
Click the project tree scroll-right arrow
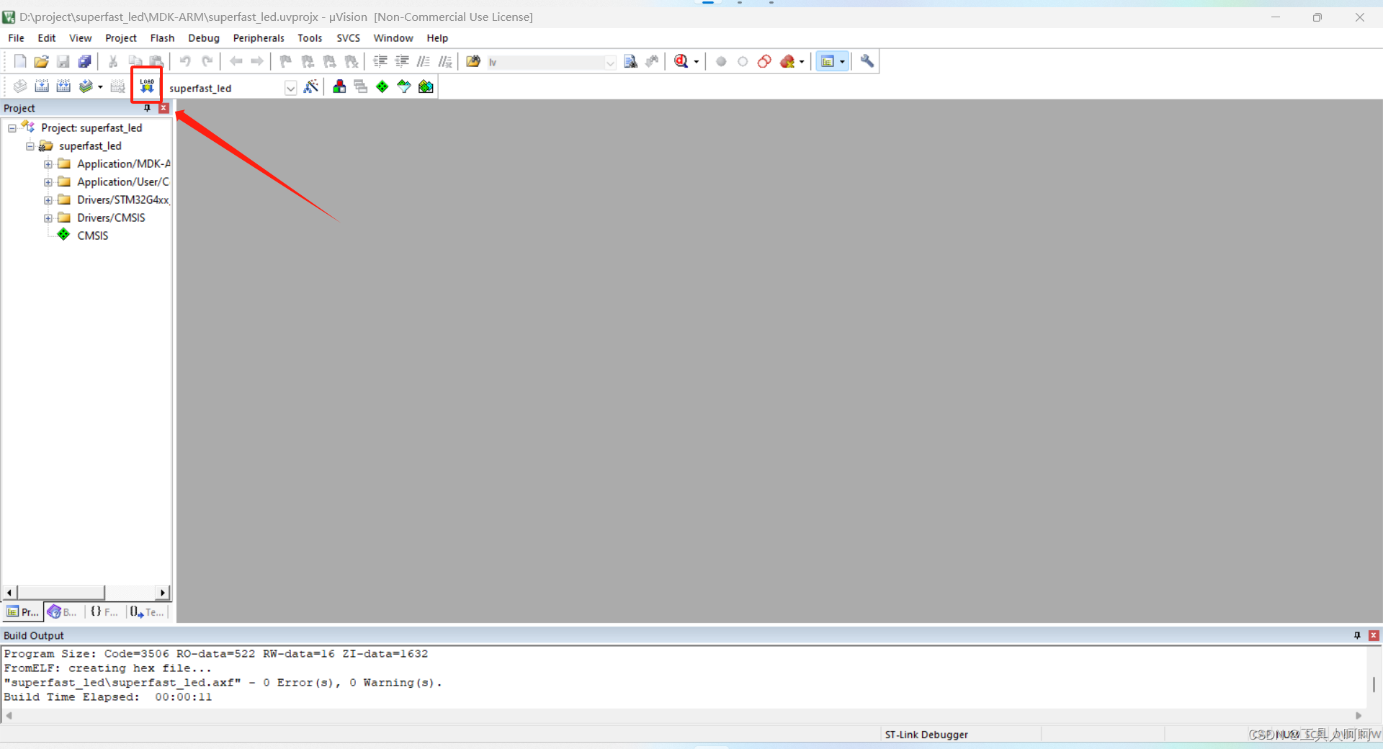tap(163, 592)
